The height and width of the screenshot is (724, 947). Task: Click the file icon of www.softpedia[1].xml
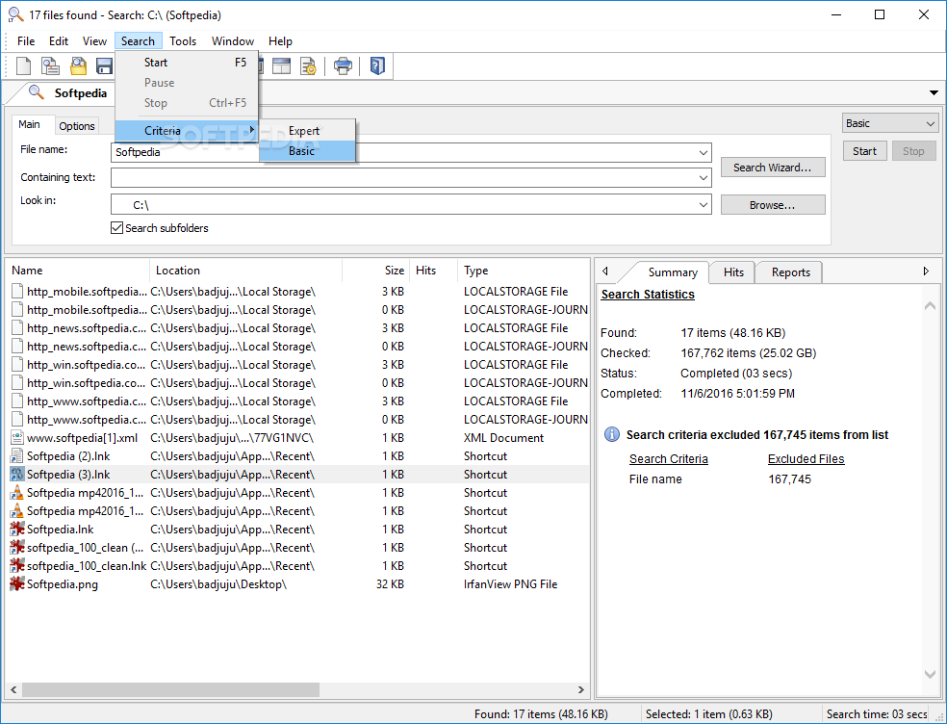(17, 437)
